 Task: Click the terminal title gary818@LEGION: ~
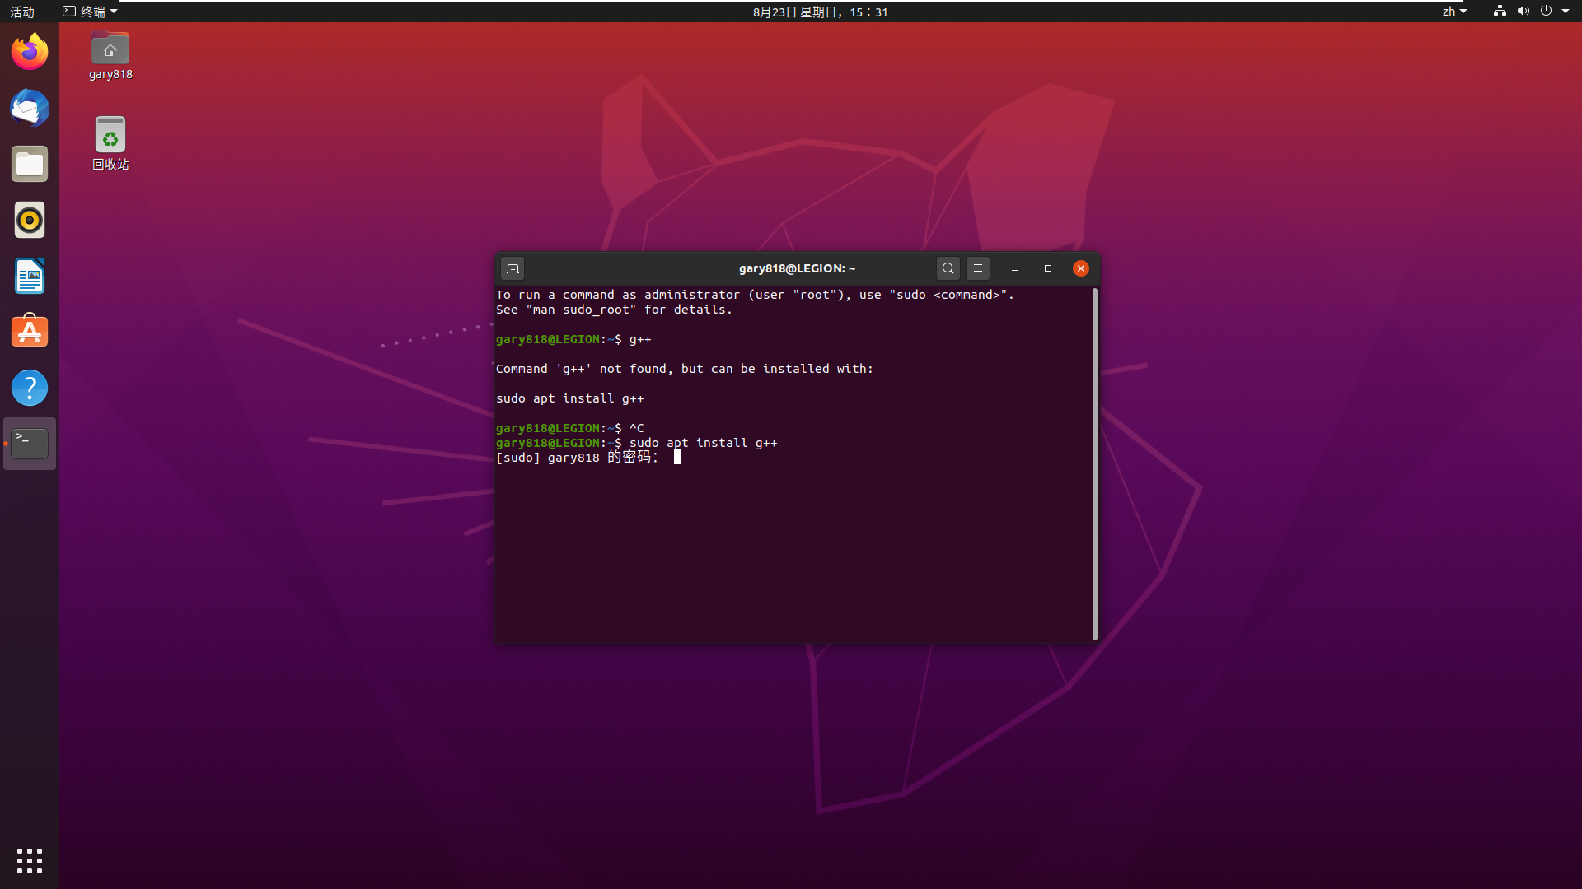click(797, 268)
